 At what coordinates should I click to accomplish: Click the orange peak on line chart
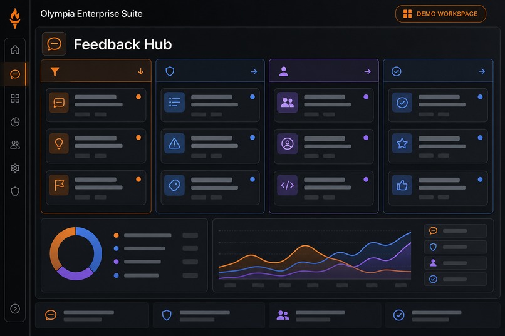click(x=305, y=247)
